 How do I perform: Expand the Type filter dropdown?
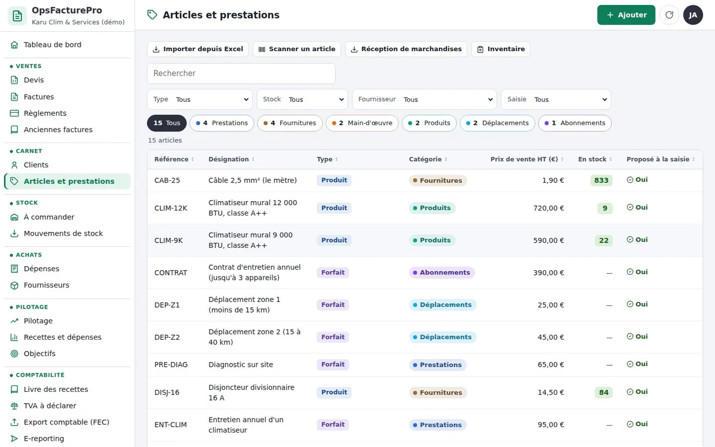click(x=200, y=100)
